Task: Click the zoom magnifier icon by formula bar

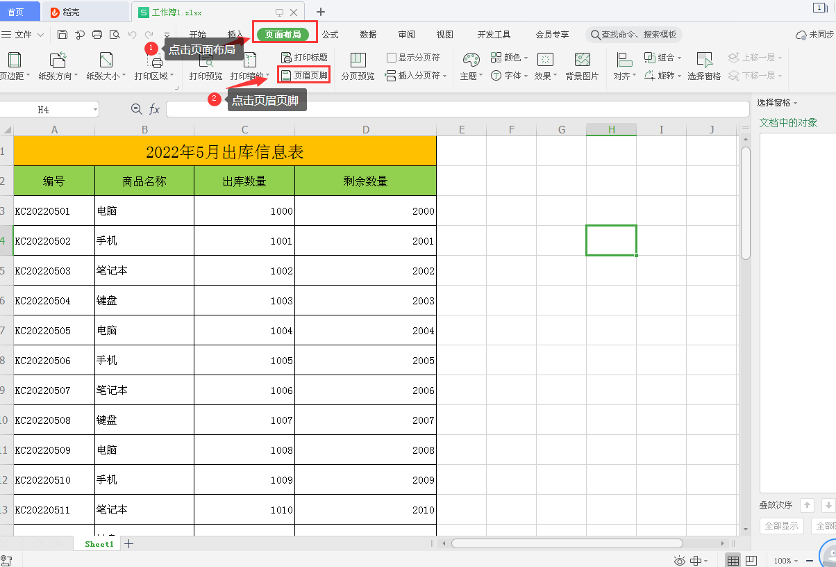Action: tap(136, 109)
